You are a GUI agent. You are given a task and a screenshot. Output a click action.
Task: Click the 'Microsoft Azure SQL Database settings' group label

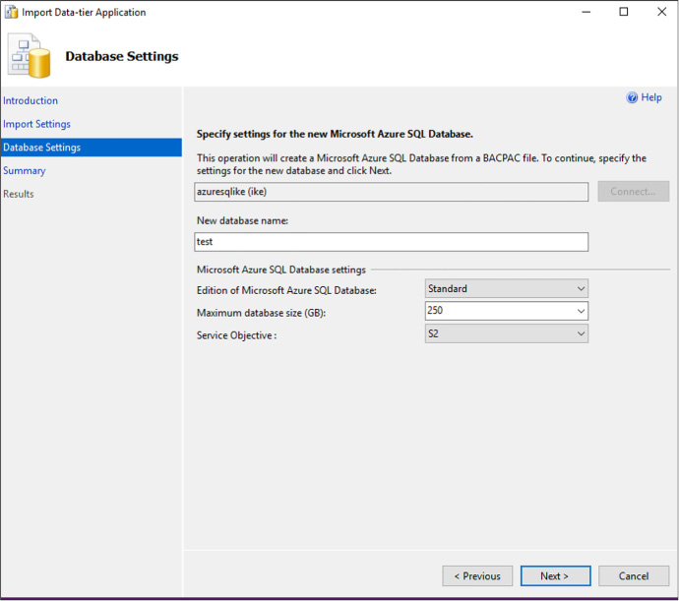281,270
